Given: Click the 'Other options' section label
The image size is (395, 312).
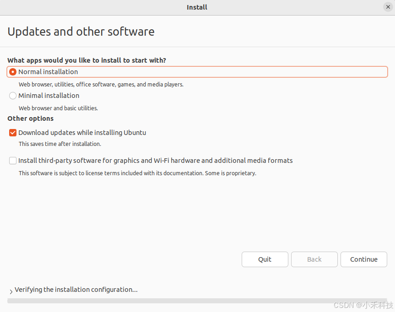Looking at the screenshot, I should pos(31,118).
